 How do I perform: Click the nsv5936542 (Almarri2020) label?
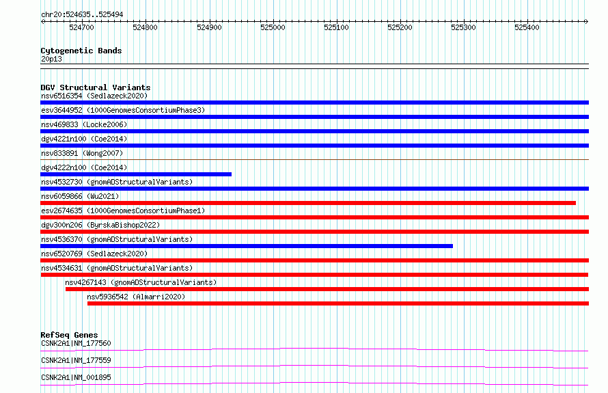[136, 297]
